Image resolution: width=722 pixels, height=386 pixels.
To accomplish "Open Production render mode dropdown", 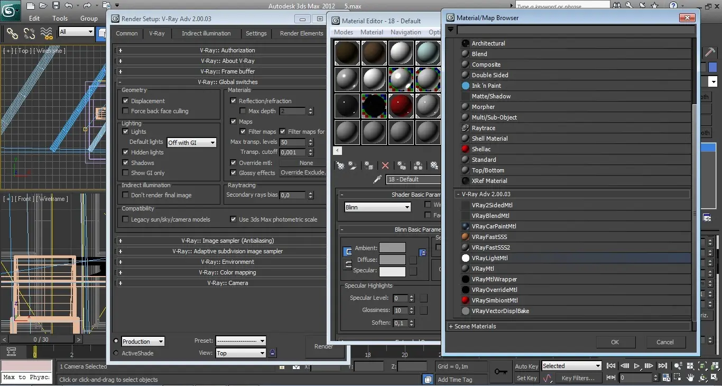I will (143, 342).
